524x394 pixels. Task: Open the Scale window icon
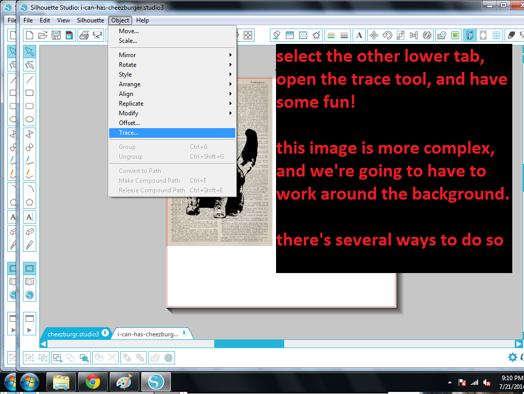(401, 35)
